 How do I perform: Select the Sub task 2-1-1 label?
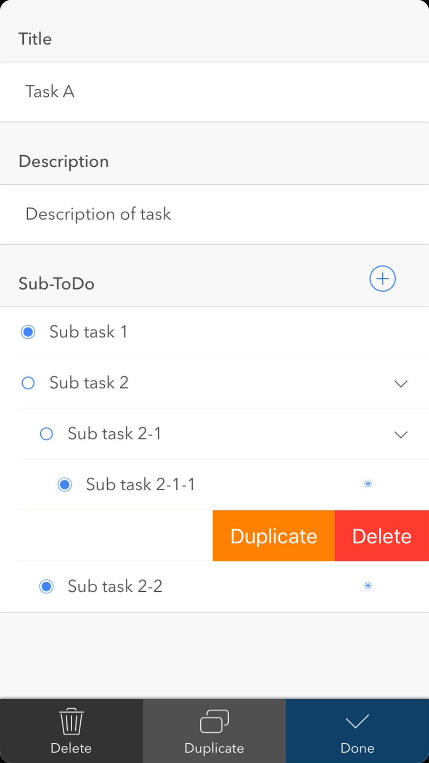click(x=140, y=485)
